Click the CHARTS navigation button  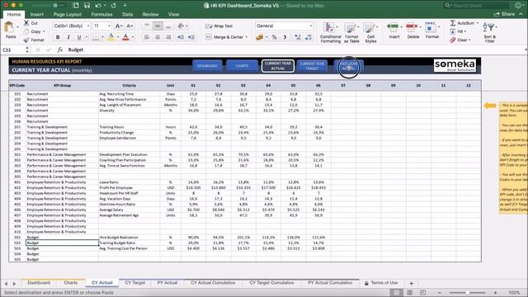242,66
